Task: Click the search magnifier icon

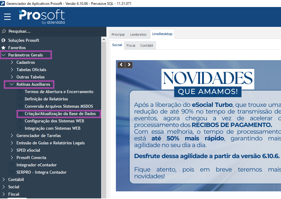Action: tap(4, 31)
